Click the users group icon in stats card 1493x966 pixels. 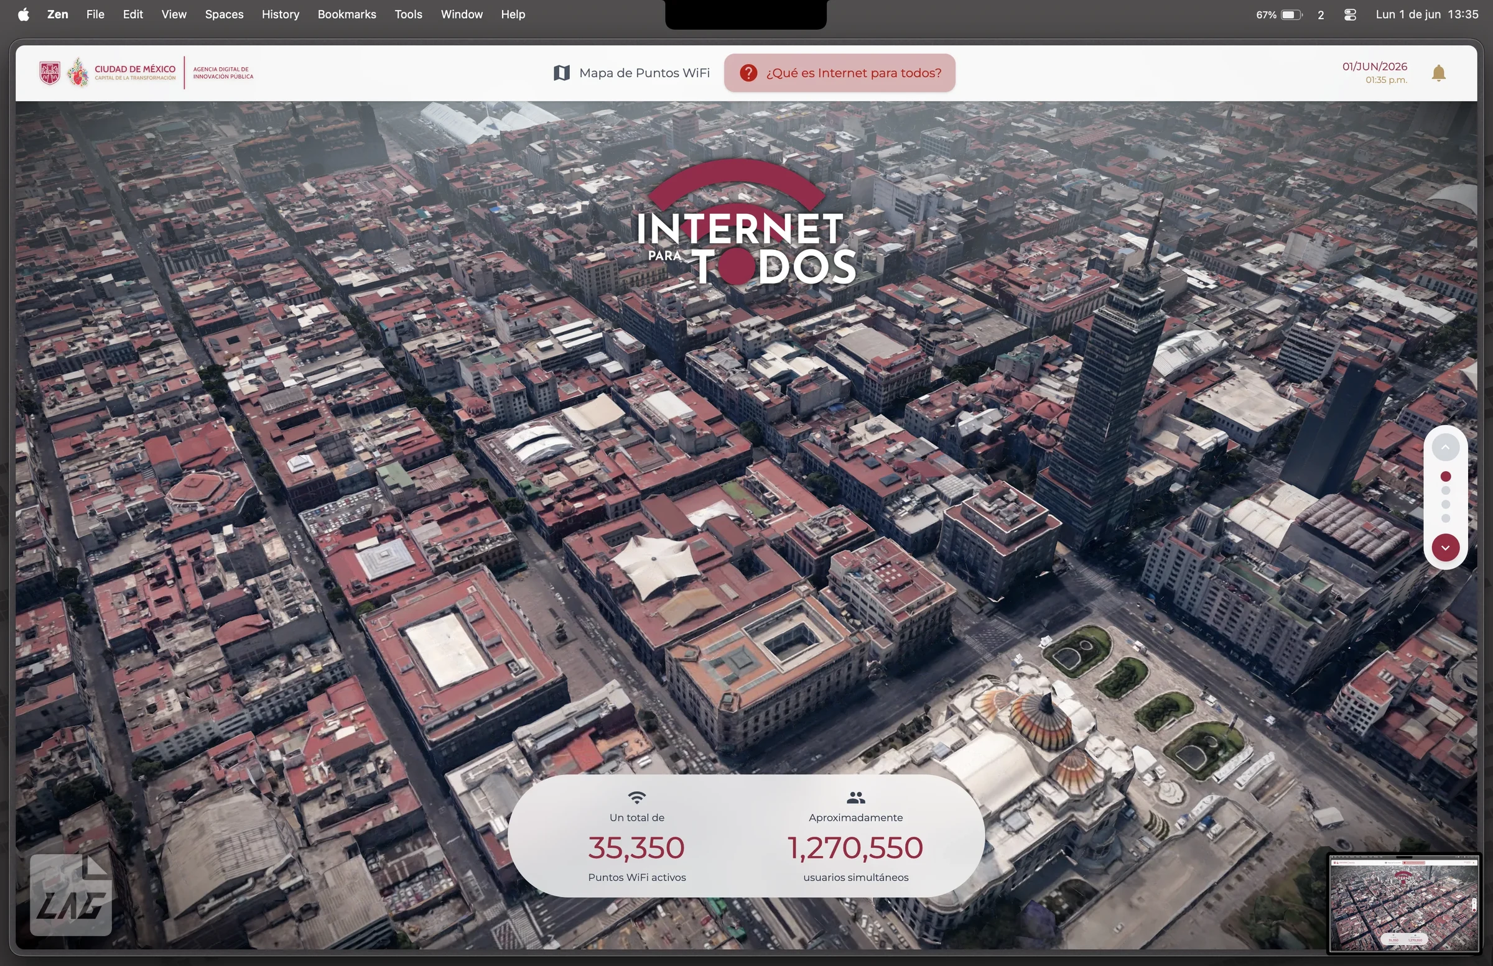click(855, 798)
